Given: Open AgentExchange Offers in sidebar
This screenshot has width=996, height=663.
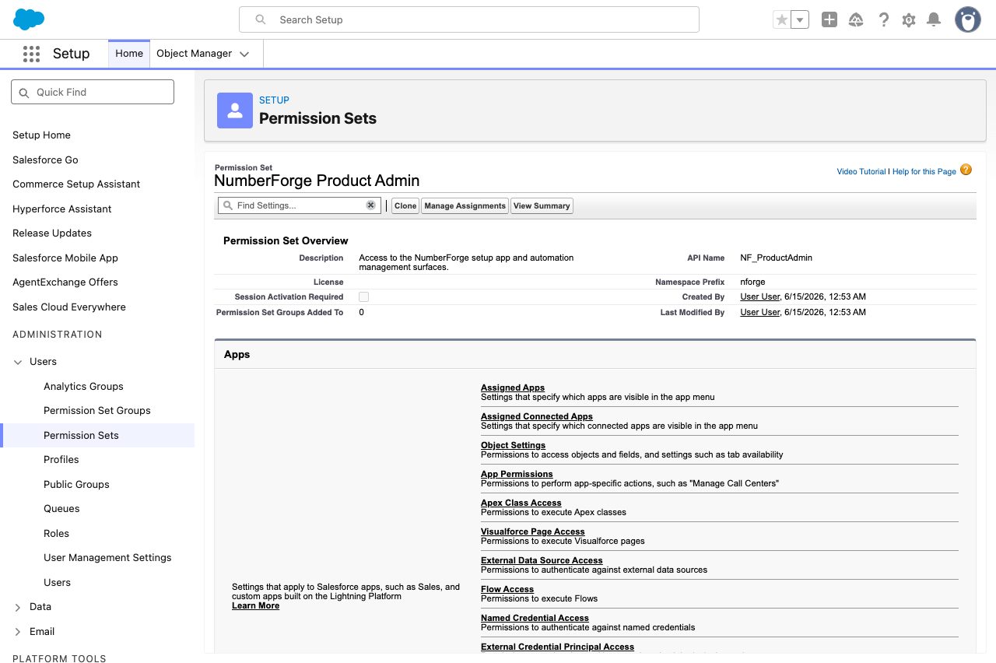Looking at the screenshot, I should (x=65, y=282).
